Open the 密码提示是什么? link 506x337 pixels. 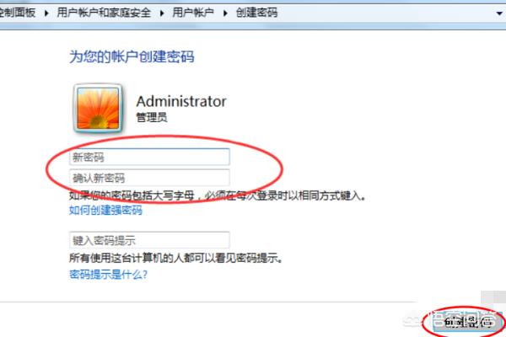click(x=108, y=275)
